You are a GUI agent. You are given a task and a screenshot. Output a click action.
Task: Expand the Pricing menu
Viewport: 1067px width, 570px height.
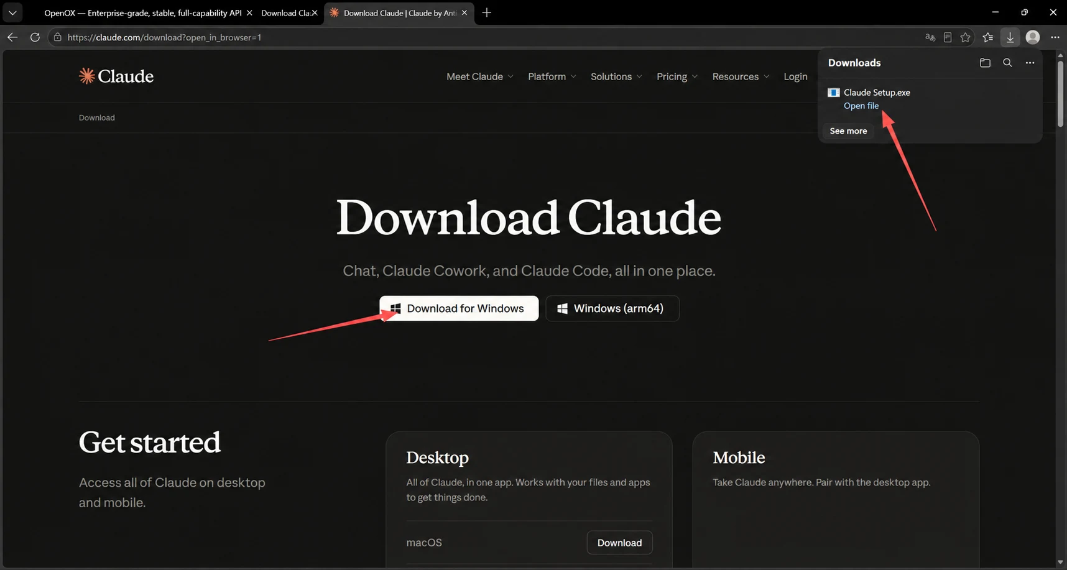pyautogui.click(x=677, y=76)
